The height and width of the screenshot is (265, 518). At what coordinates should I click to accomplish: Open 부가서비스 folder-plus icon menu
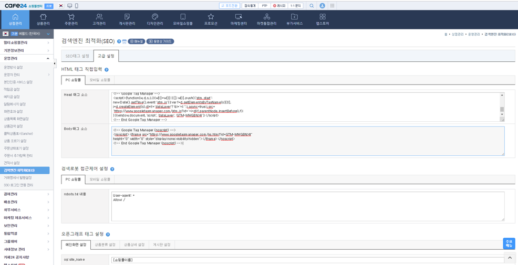pyautogui.click(x=294, y=19)
